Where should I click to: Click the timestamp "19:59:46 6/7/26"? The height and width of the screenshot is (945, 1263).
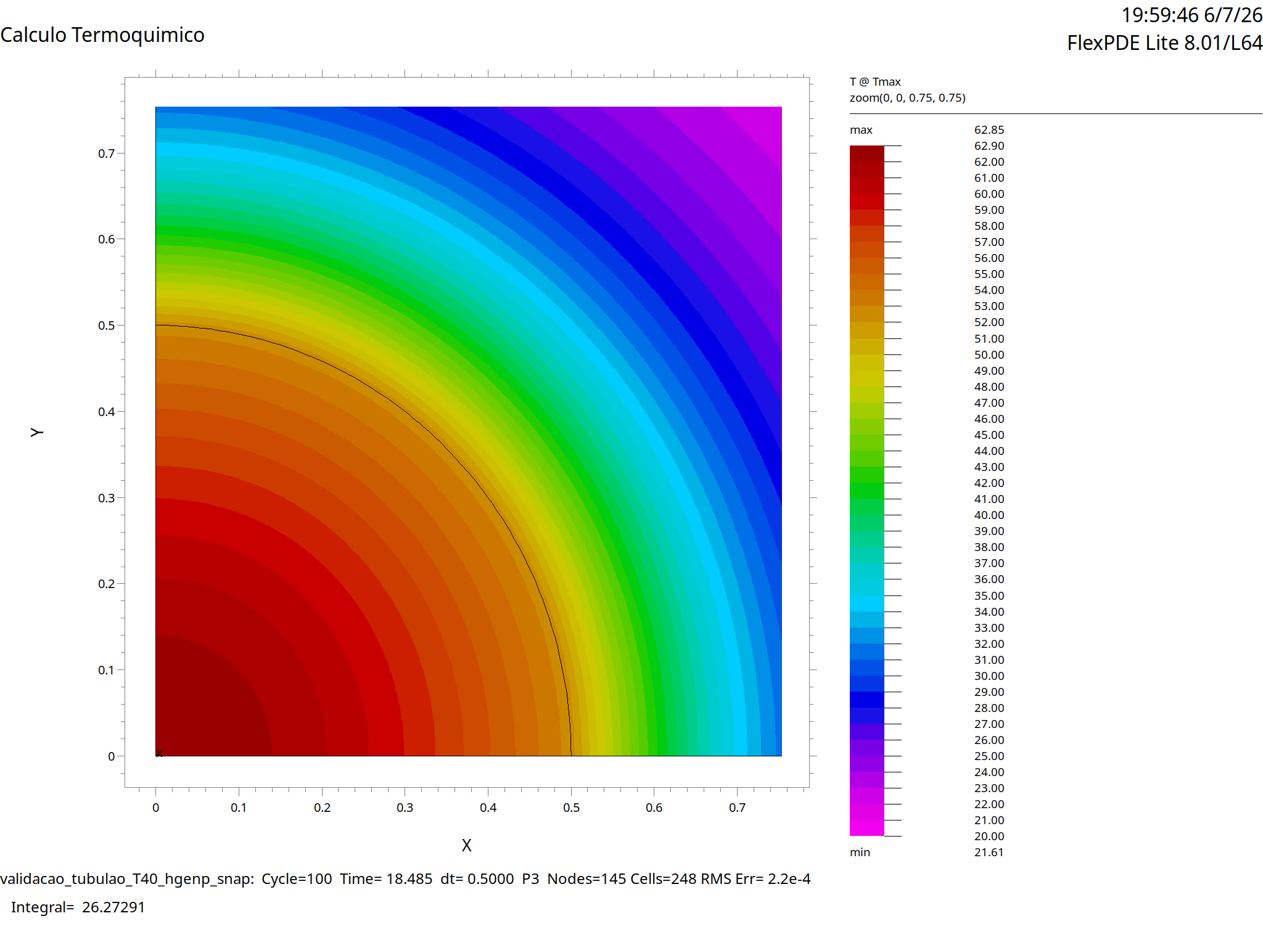1191,15
